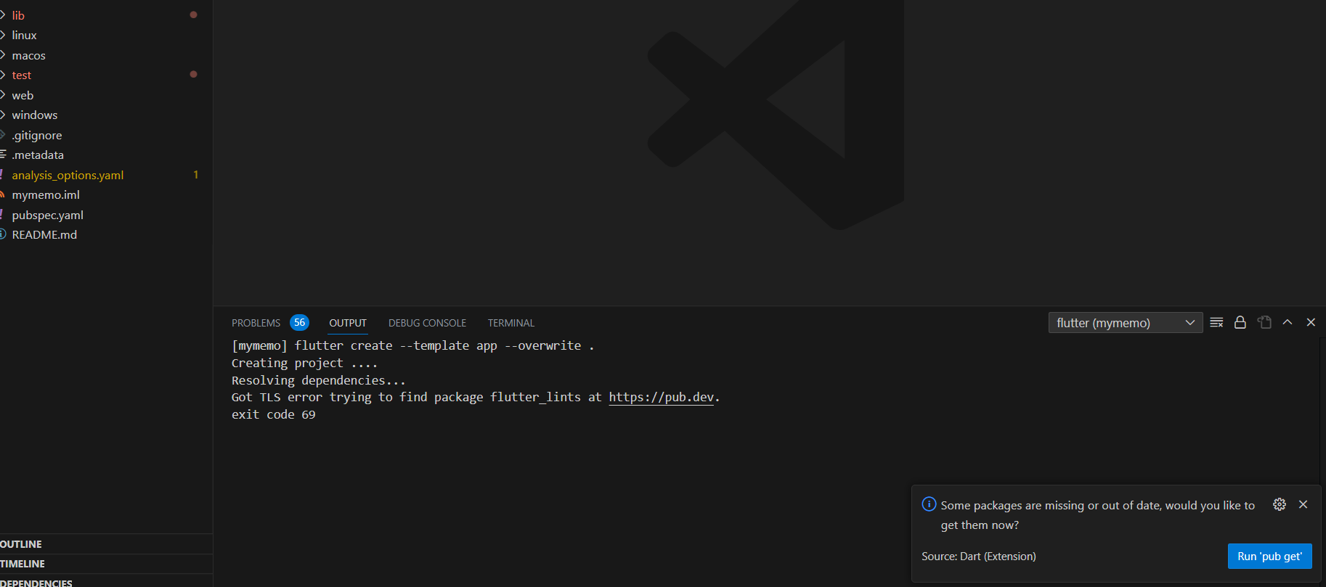Image resolution: width=1326 pixels, height=587 pixels.
Task: Click the 'Creating project ....' output line
Action: coord(304,363)
